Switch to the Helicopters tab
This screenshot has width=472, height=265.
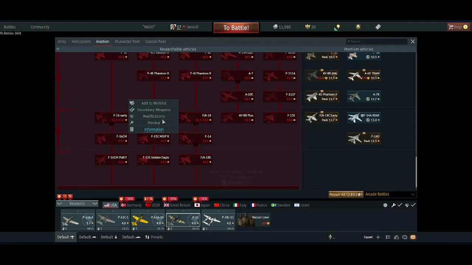(81, 42)
